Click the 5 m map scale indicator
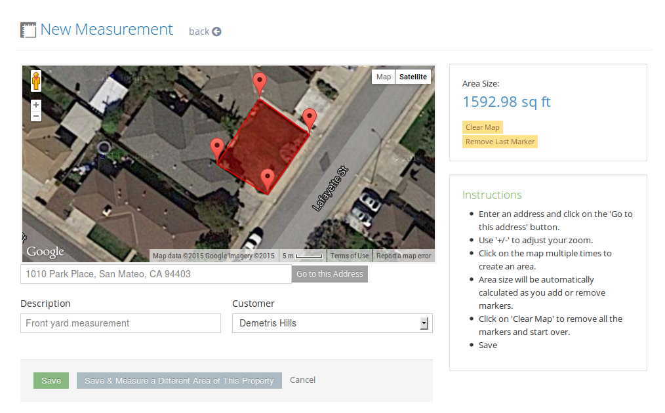 302,256
